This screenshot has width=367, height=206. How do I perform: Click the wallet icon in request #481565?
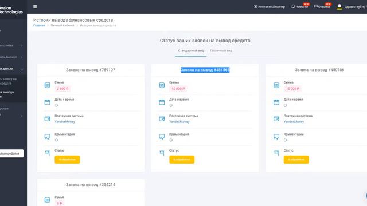(162, 119)
